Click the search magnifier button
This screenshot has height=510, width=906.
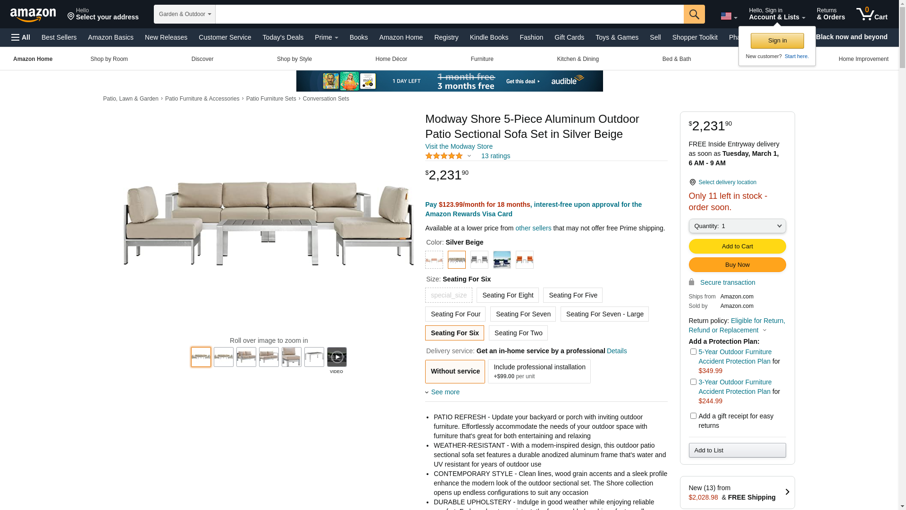(694, 14)
